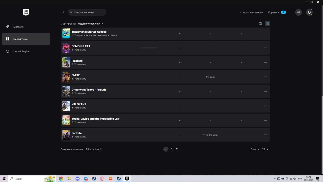Open options menu for Ghostwire: Tokyo - Prelude

coord(266,91)
